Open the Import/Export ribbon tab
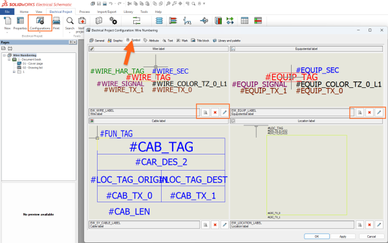The height and width of the screenshot is (243, 388). [107, 12]
